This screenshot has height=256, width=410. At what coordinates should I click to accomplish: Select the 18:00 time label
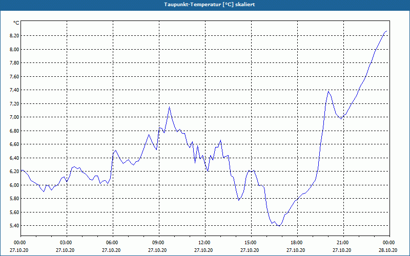click(298, 243)
